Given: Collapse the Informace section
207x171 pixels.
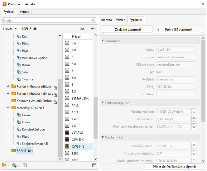Looking at the screenshot, I should 103,41.
